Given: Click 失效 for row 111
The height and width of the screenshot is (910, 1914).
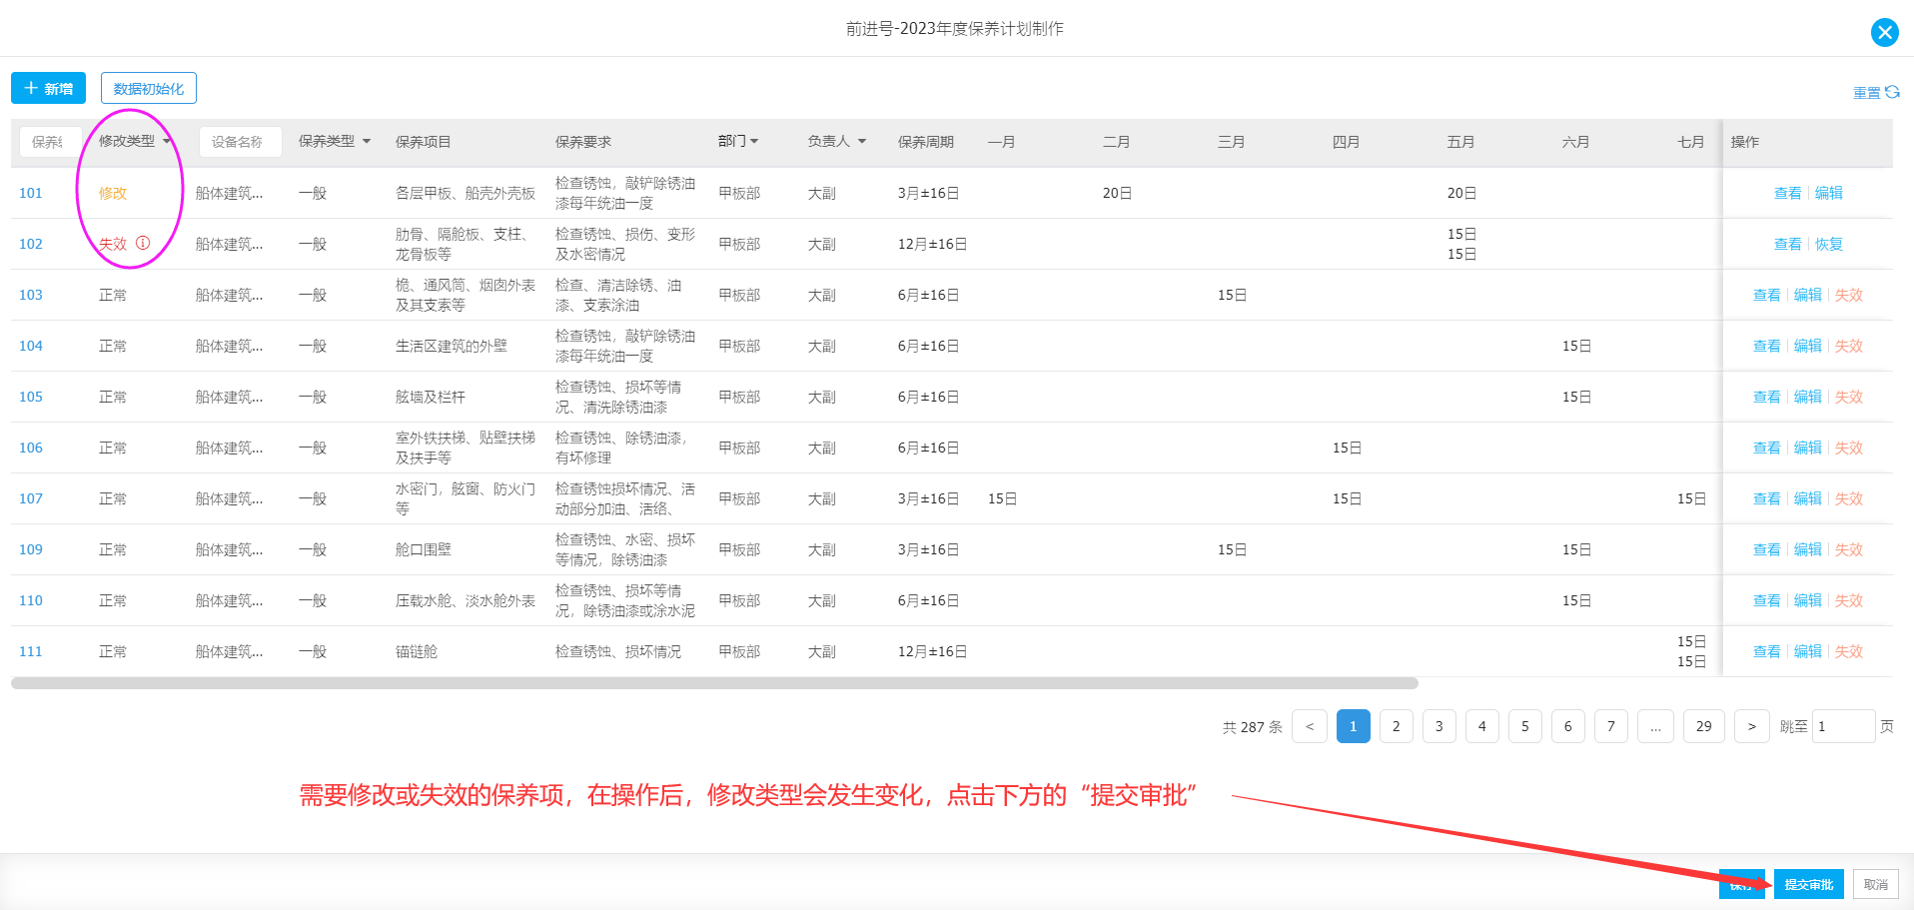Looking at the screenshot, I should coord(1848,651).
